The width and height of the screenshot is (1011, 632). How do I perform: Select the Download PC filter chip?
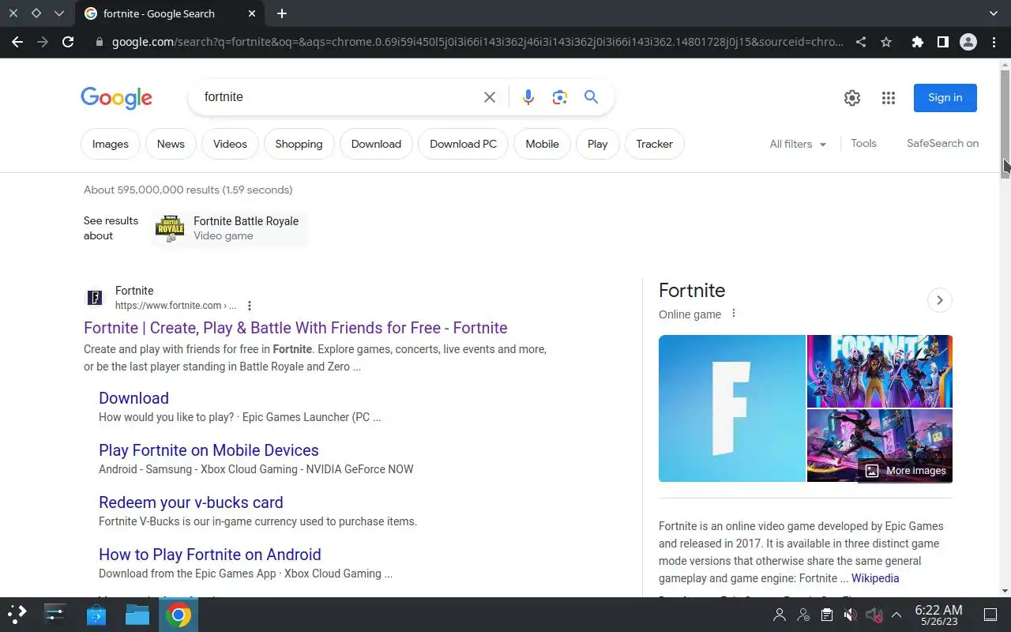click(463, 144)
